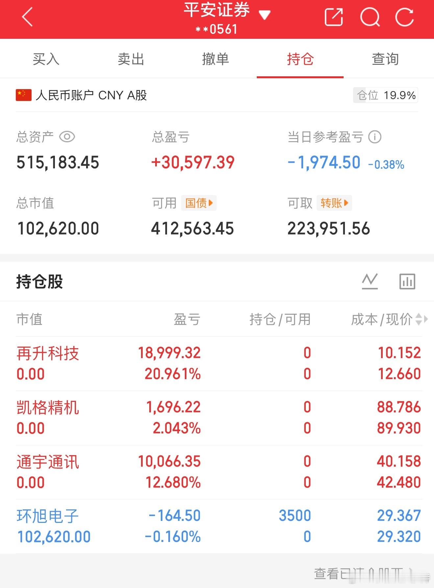
Task: Open the 查询 tab
Action: (x=385, y=59)
